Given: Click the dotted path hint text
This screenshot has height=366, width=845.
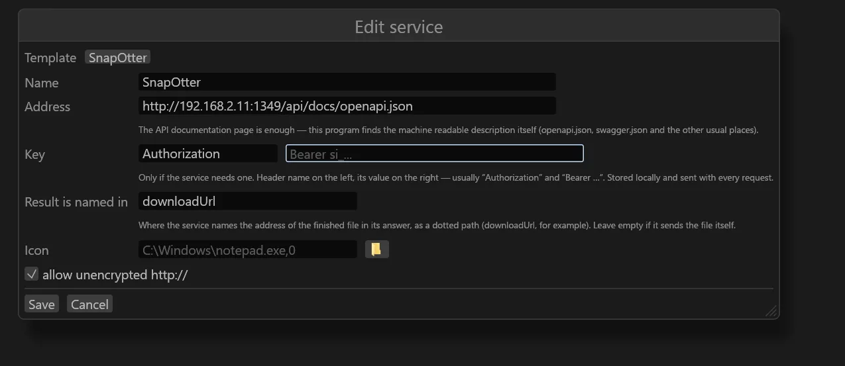Looking at the screenshot, I should (x=437, y=226).
